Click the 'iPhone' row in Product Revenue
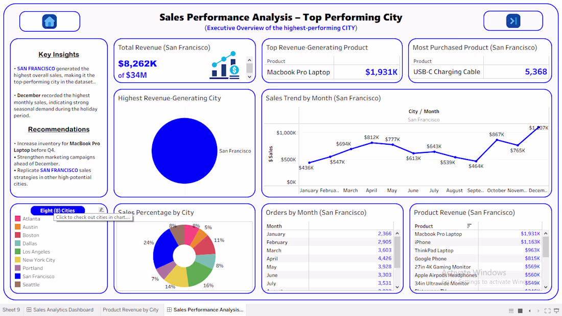 (x=478, y=242)
